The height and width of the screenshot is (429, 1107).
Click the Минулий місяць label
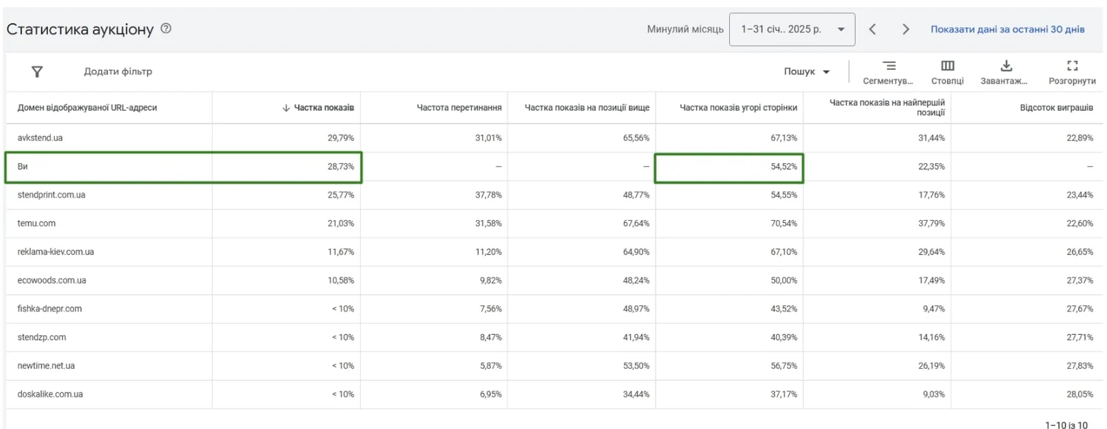[x=685, y=29]
